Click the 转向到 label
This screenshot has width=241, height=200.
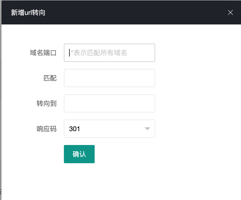pyautogui.click(x=47, y=104)
